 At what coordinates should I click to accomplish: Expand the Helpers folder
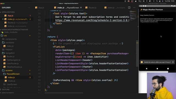pyautogui.click(x=7, y=50)
